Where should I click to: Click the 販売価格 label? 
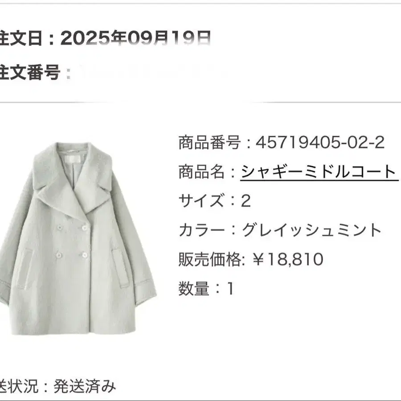pyautogui.click(x=209, y=259)
